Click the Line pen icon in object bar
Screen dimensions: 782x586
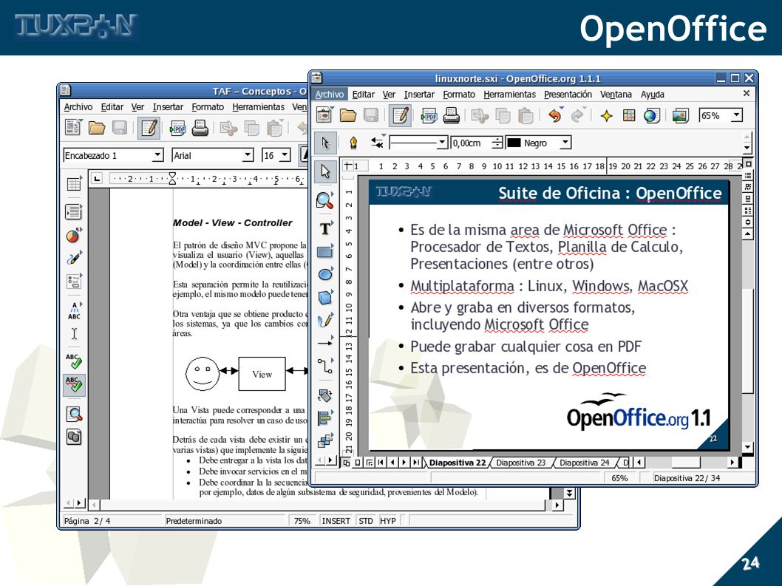(x=353, y=143)
